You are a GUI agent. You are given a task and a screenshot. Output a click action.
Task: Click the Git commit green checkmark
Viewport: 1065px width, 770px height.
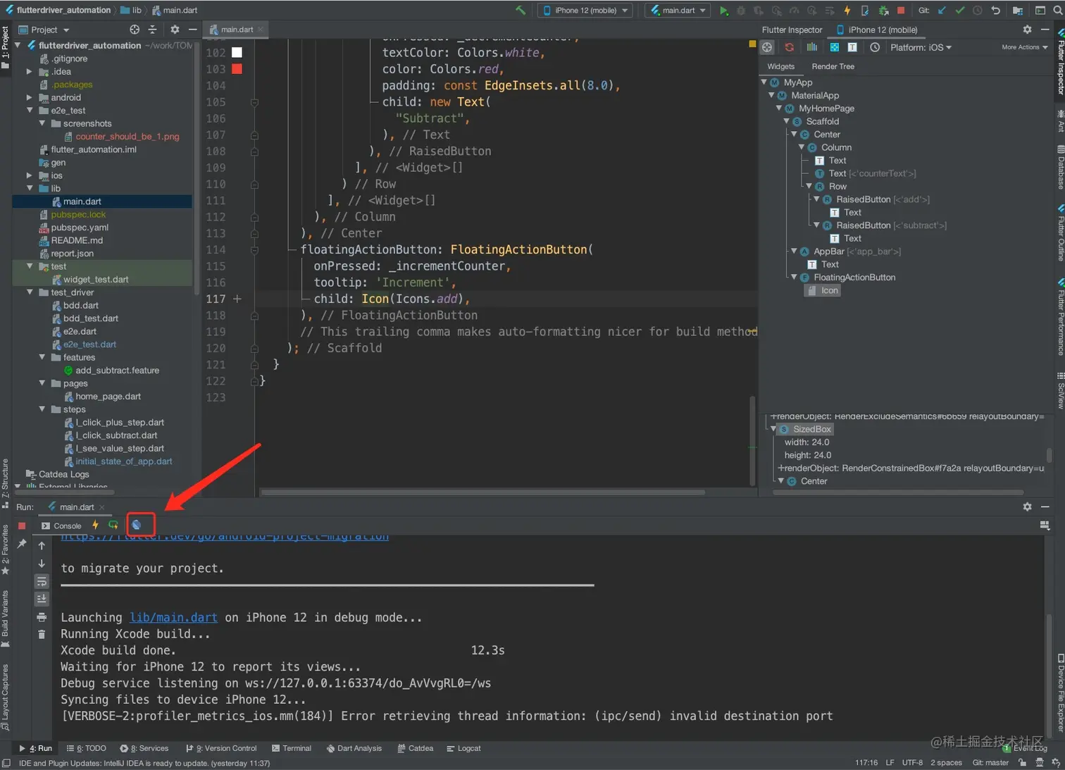pyautogui.click(x=959, y=11)
